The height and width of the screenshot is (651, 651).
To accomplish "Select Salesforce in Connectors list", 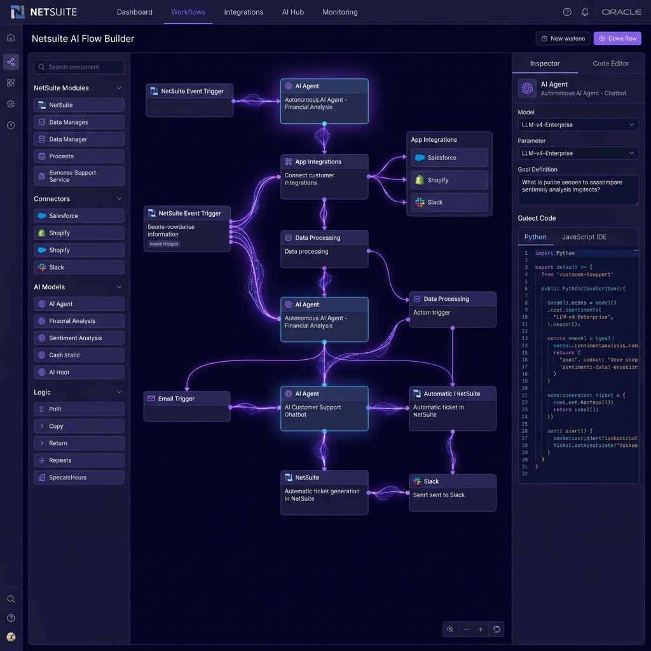I will (x=79, y=216).
